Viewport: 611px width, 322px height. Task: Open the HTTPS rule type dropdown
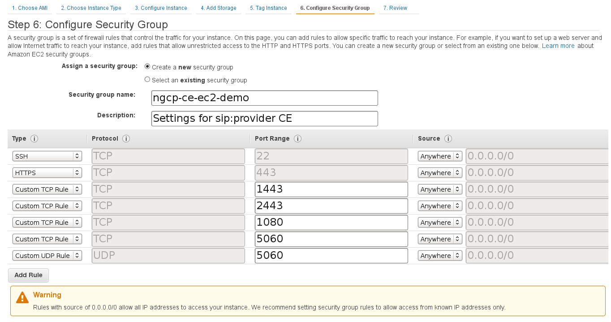(x=47, y=173)
